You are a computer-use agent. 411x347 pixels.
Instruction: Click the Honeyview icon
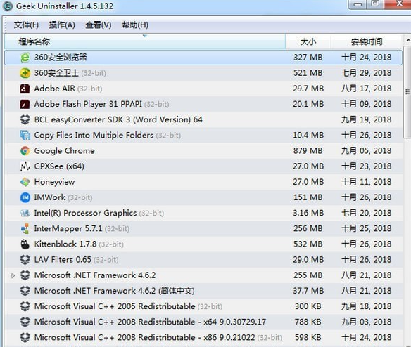25,182
